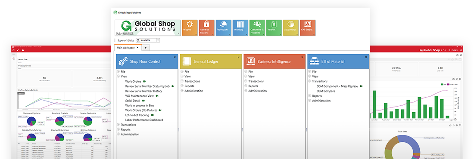Play video for WO Maintenance View

click(x=157, y=96)
